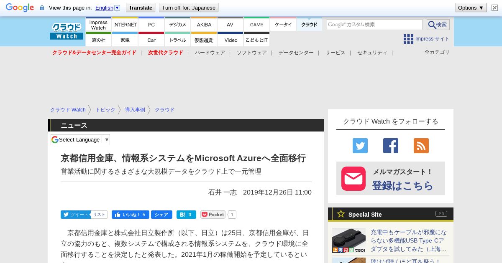Open the 家電 tab
Image resolution: width=502 pixels, height=263 pixels.
125,40
